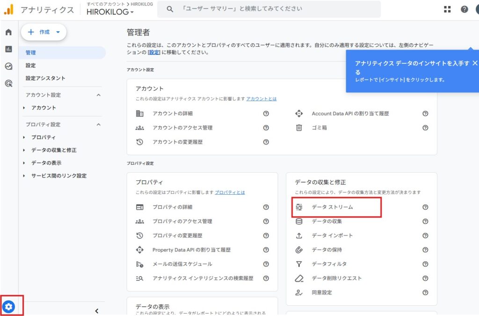This screenshot has height=316, width=479.
Task: Open データ インポート
Action: (332, 235)
